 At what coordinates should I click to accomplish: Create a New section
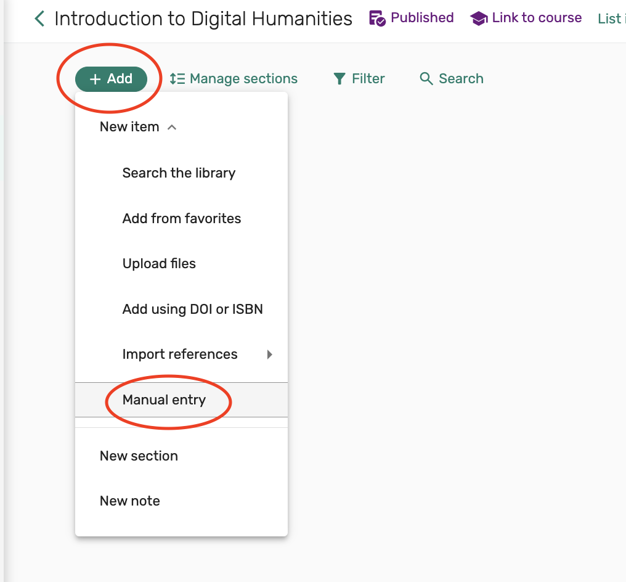coord(139,456)
